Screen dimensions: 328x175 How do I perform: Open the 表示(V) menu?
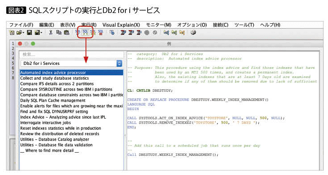68,25
